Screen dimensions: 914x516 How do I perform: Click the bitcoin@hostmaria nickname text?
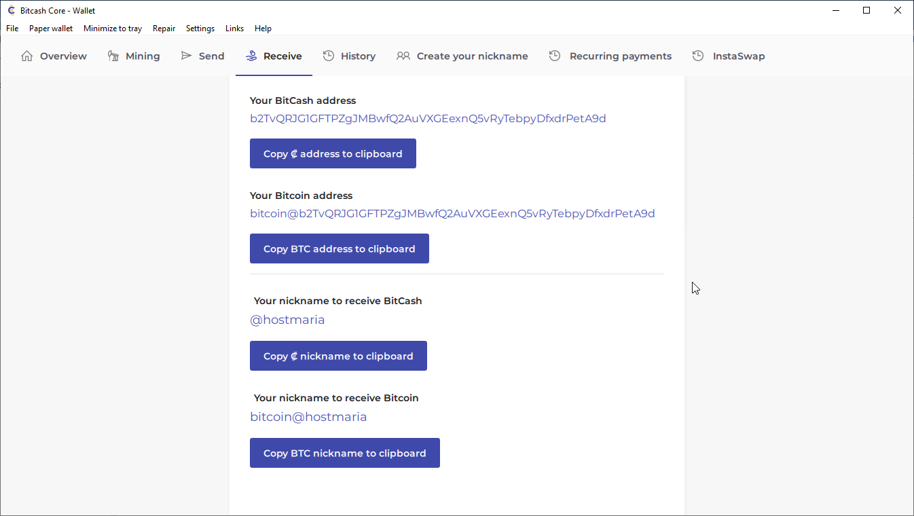[x=308, y=417]
